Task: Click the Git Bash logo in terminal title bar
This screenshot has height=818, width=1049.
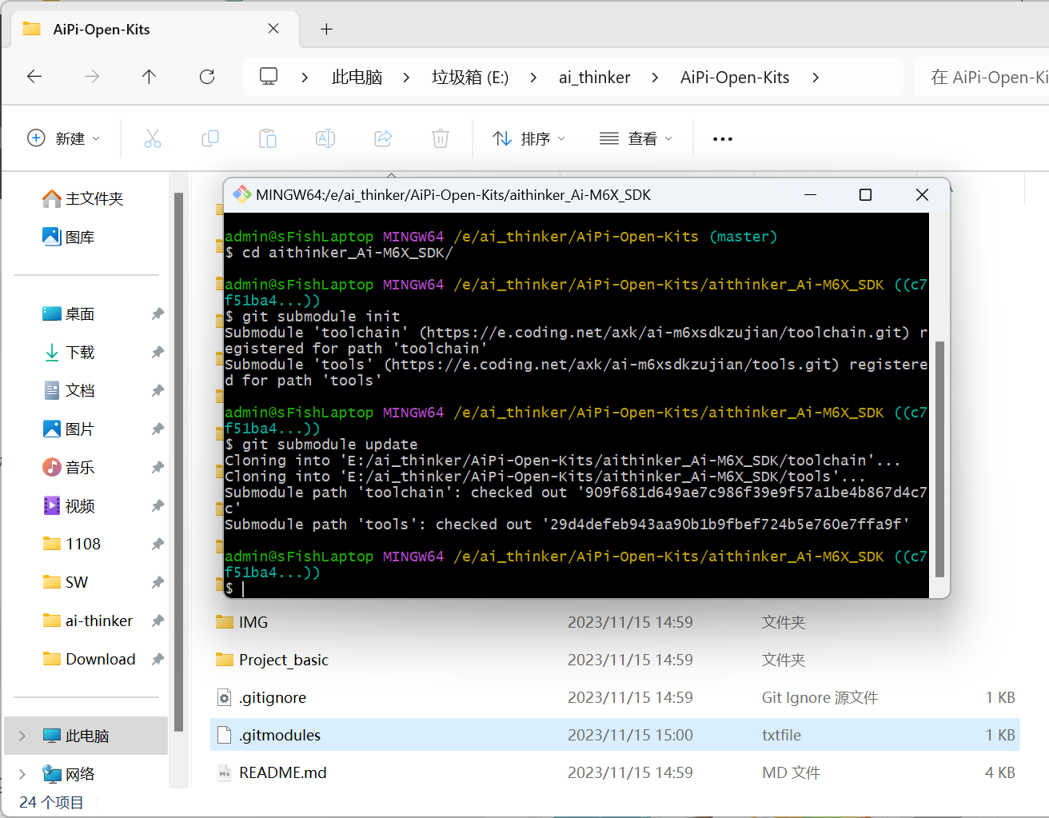Action: [241, 194]
